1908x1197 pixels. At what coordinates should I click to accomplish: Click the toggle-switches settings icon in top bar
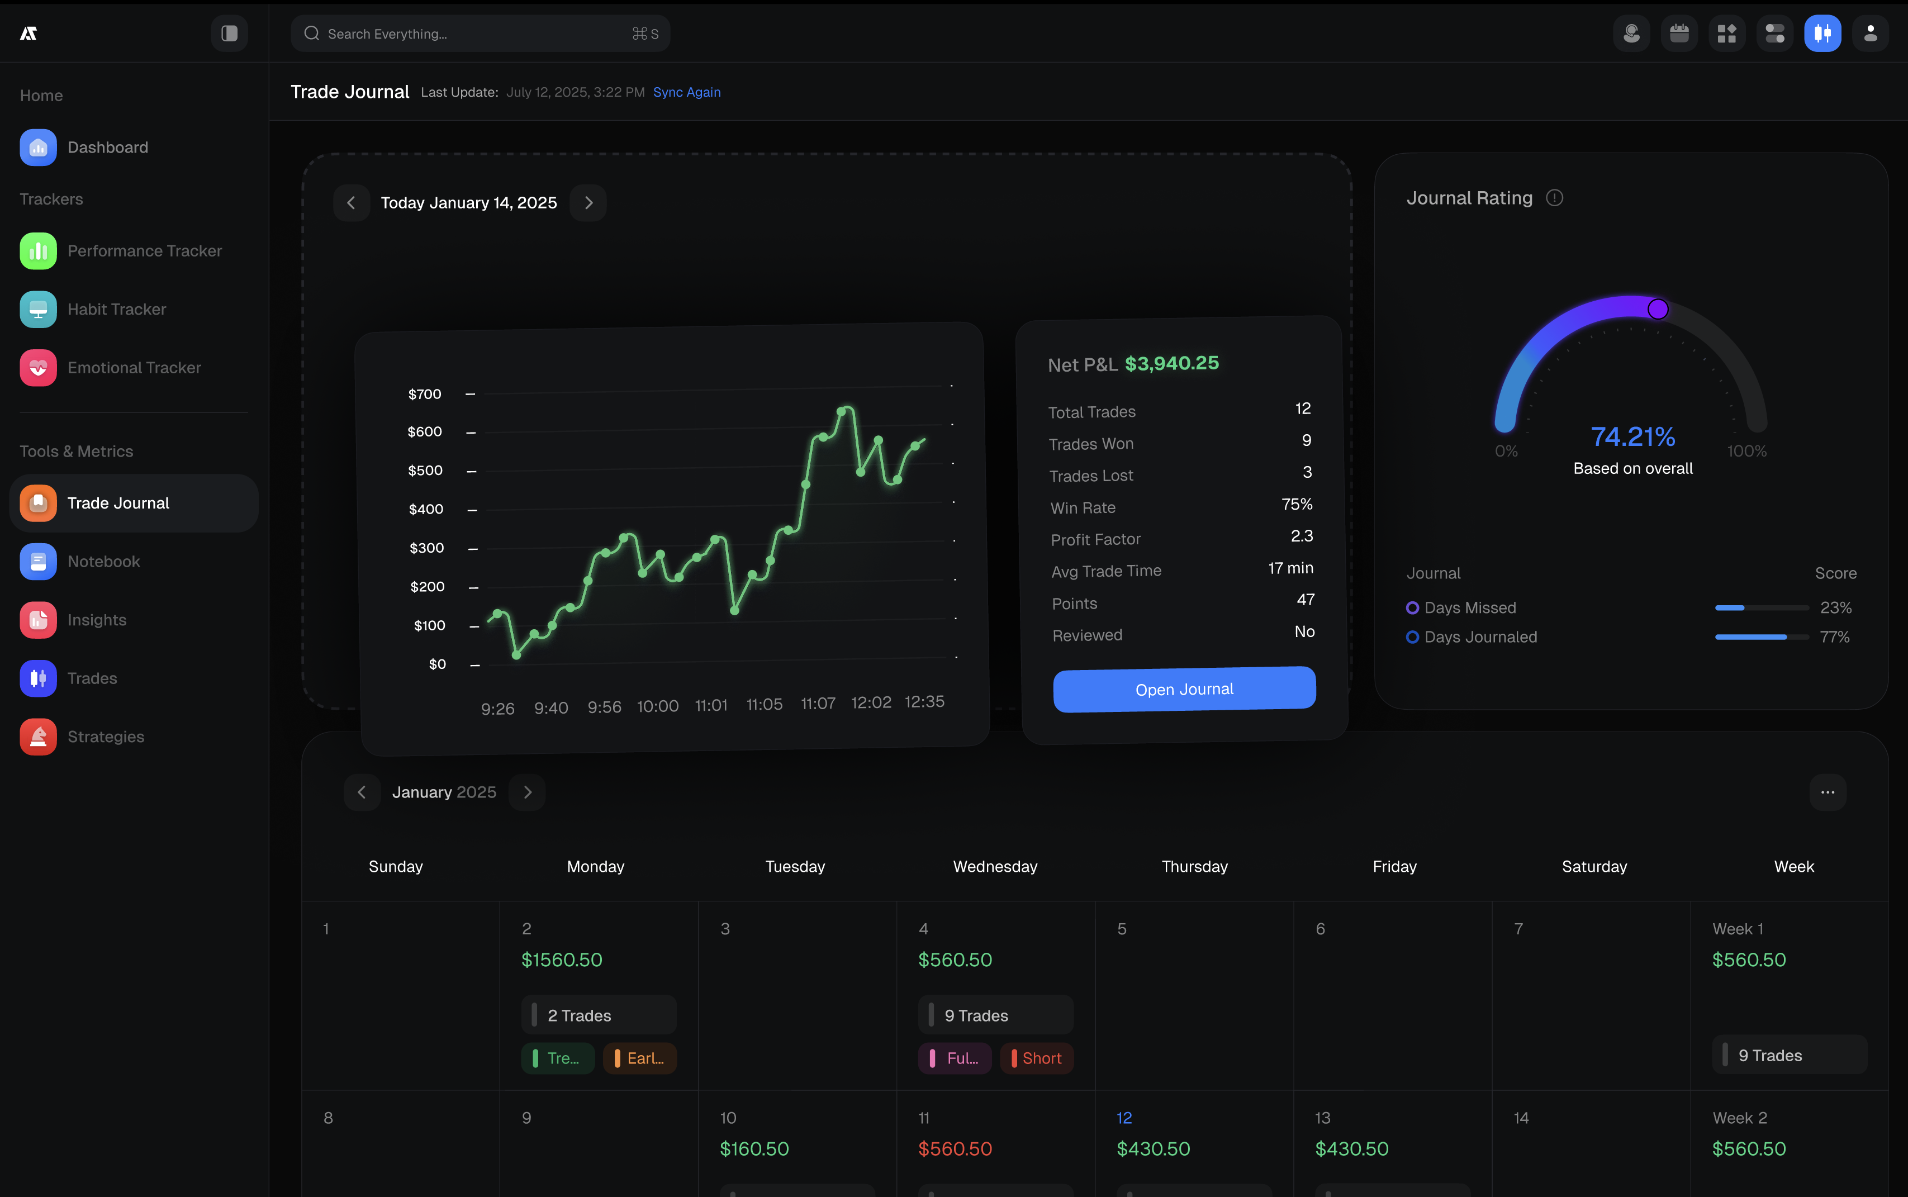(1774, 34)
